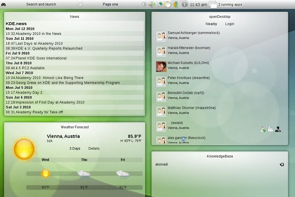
Task: Open the Nearby tab in openDesktop
Action: tap(211, 24)
